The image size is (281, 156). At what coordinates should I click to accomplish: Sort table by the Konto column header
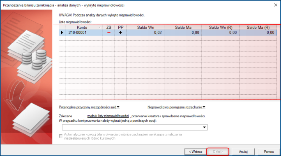(x=84, y=27)
